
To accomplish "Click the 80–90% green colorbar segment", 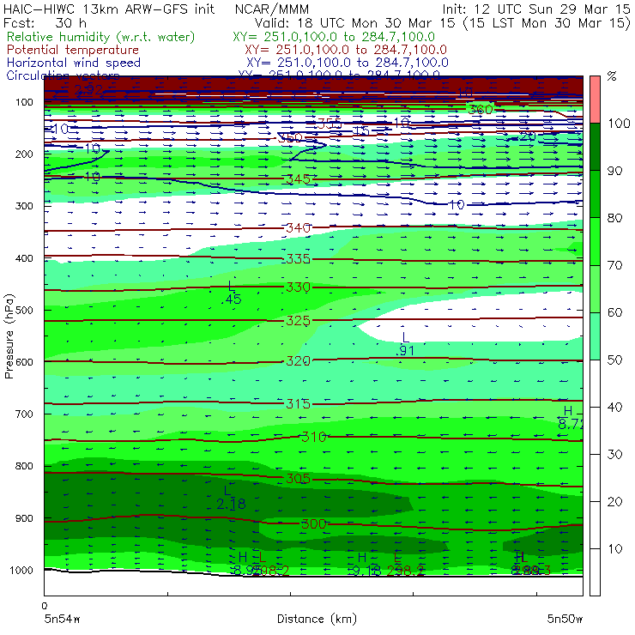I will point(595,194).
